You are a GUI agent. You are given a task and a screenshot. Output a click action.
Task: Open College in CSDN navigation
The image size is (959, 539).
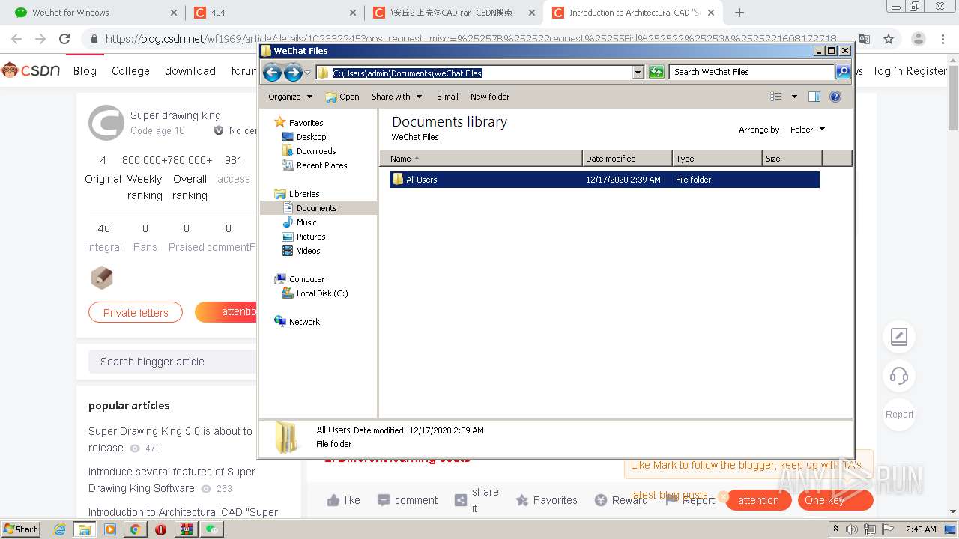(130, 71)
